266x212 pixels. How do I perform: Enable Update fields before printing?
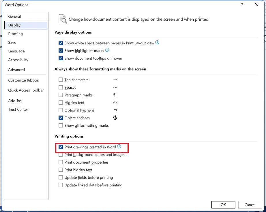[x=61, y=177]
